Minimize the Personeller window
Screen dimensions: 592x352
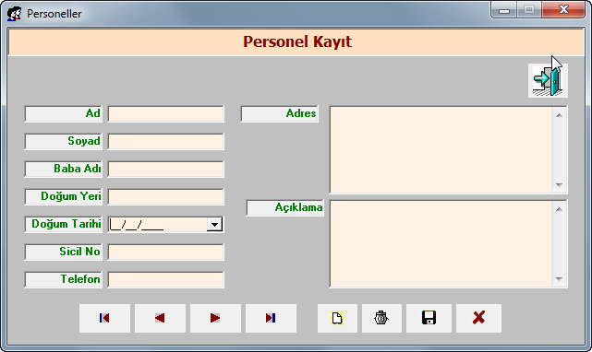tap(504, 10)
